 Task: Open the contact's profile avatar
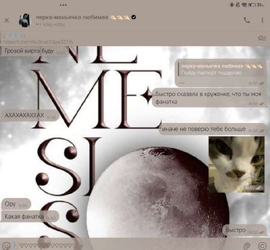[25, 20]
